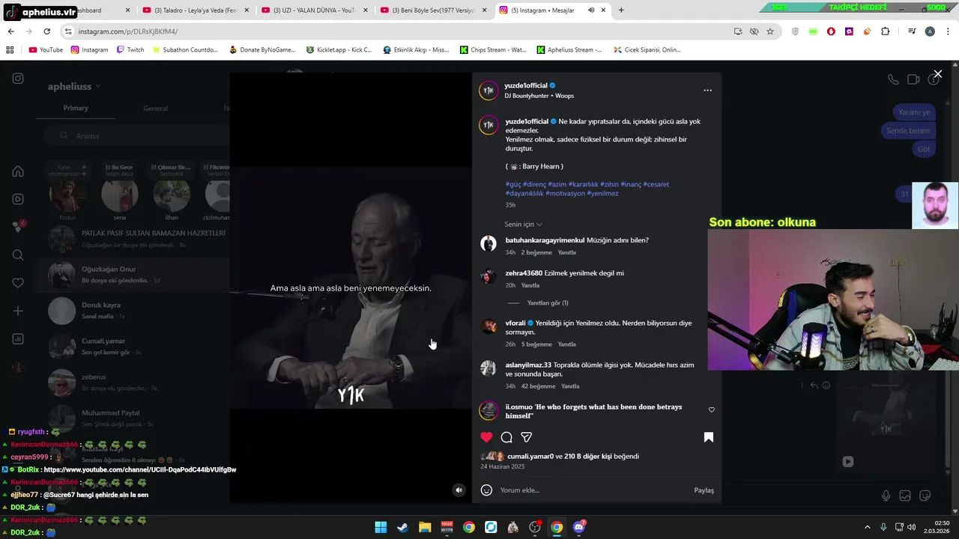Image resolution: width=959 pixels, height=539 pixels.
Task: Switch to the General messages tab
Action: (155, 108)
